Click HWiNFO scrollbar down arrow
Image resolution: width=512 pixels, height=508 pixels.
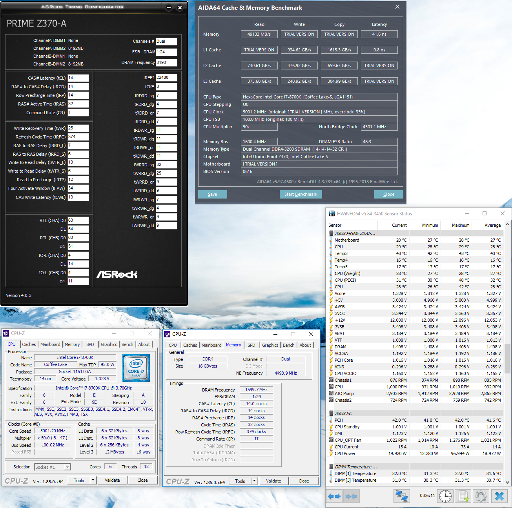pos(508,483)
